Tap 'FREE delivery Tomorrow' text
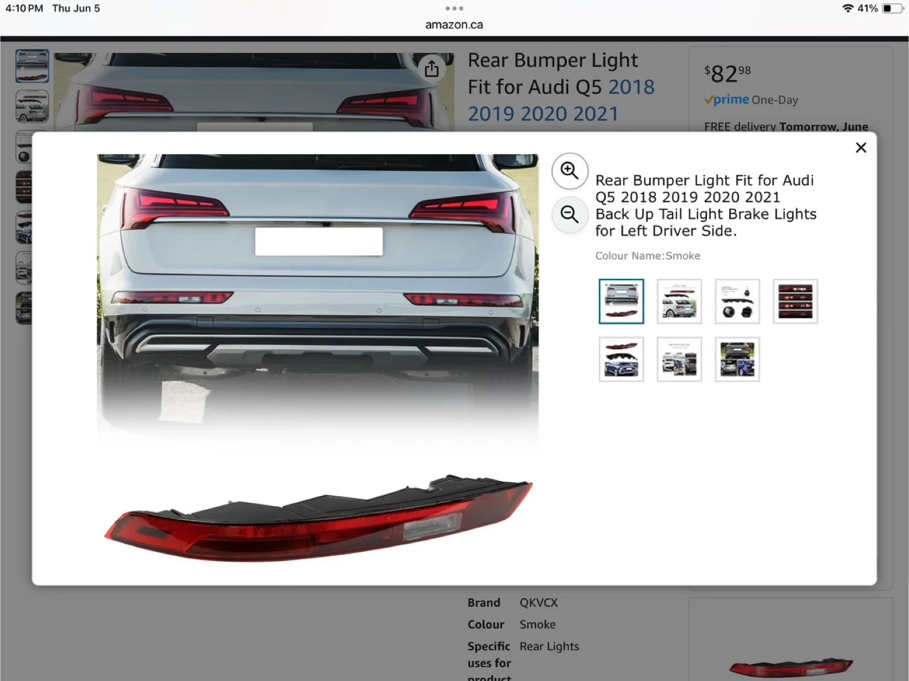909x681 pixels. pyautogui.click(x=786, y=126)
